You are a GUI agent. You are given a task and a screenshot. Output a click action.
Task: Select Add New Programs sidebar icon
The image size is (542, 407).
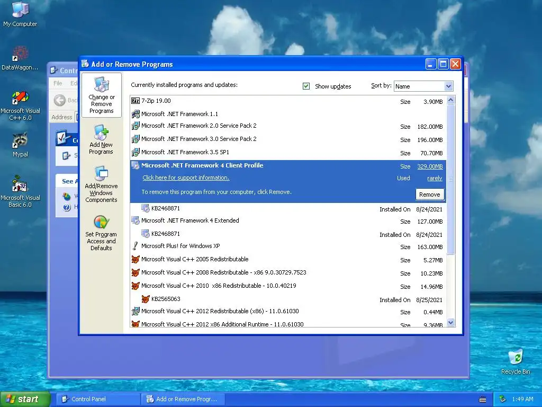[101, 139]
